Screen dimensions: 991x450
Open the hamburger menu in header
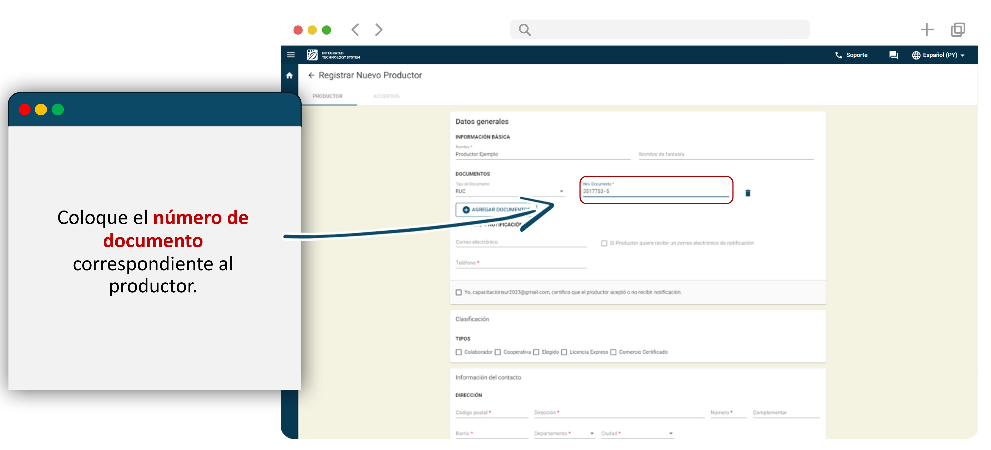click(291, 55)
